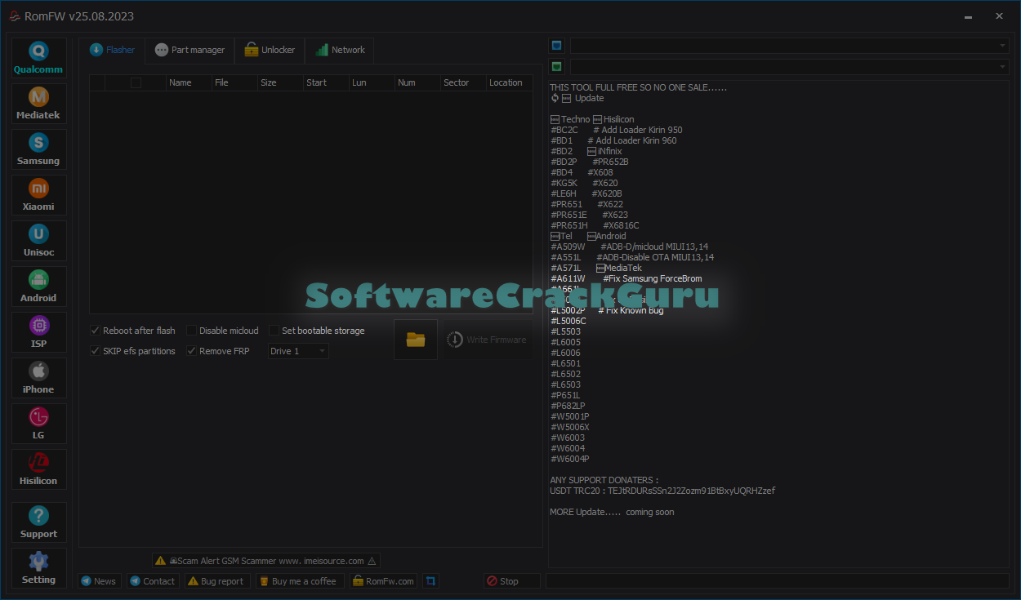This screenshot has height=600, width=1021.
Task: Open the ISP chip section
Action: (x=38, y=332)
